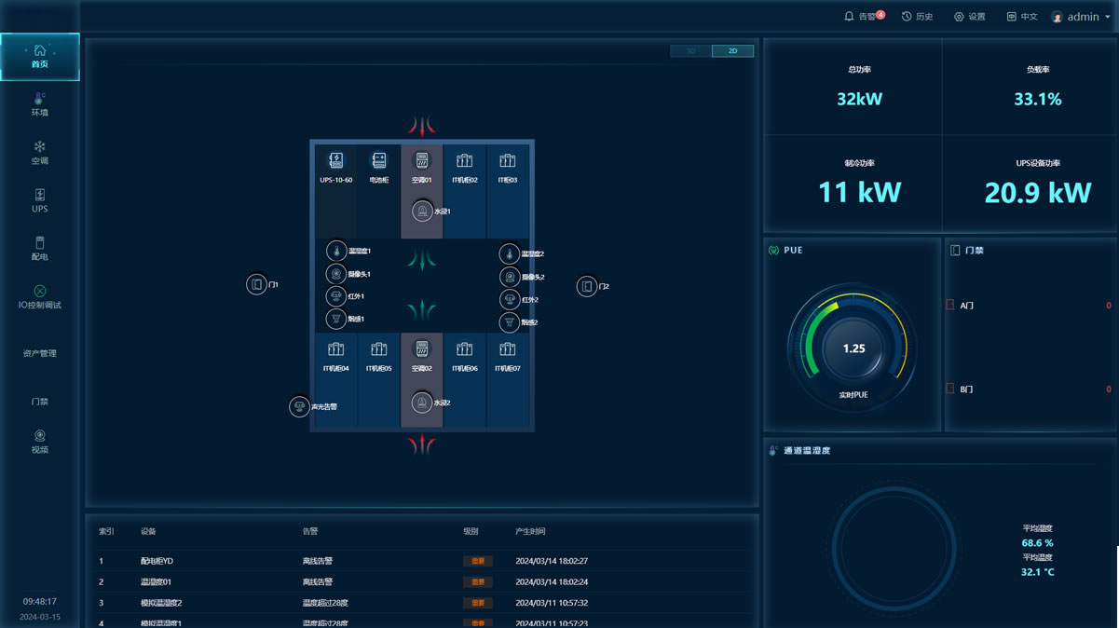Open the 声光告警 alarm device icon
Viewport: 1119px width, 628px height.
point(299,406)
